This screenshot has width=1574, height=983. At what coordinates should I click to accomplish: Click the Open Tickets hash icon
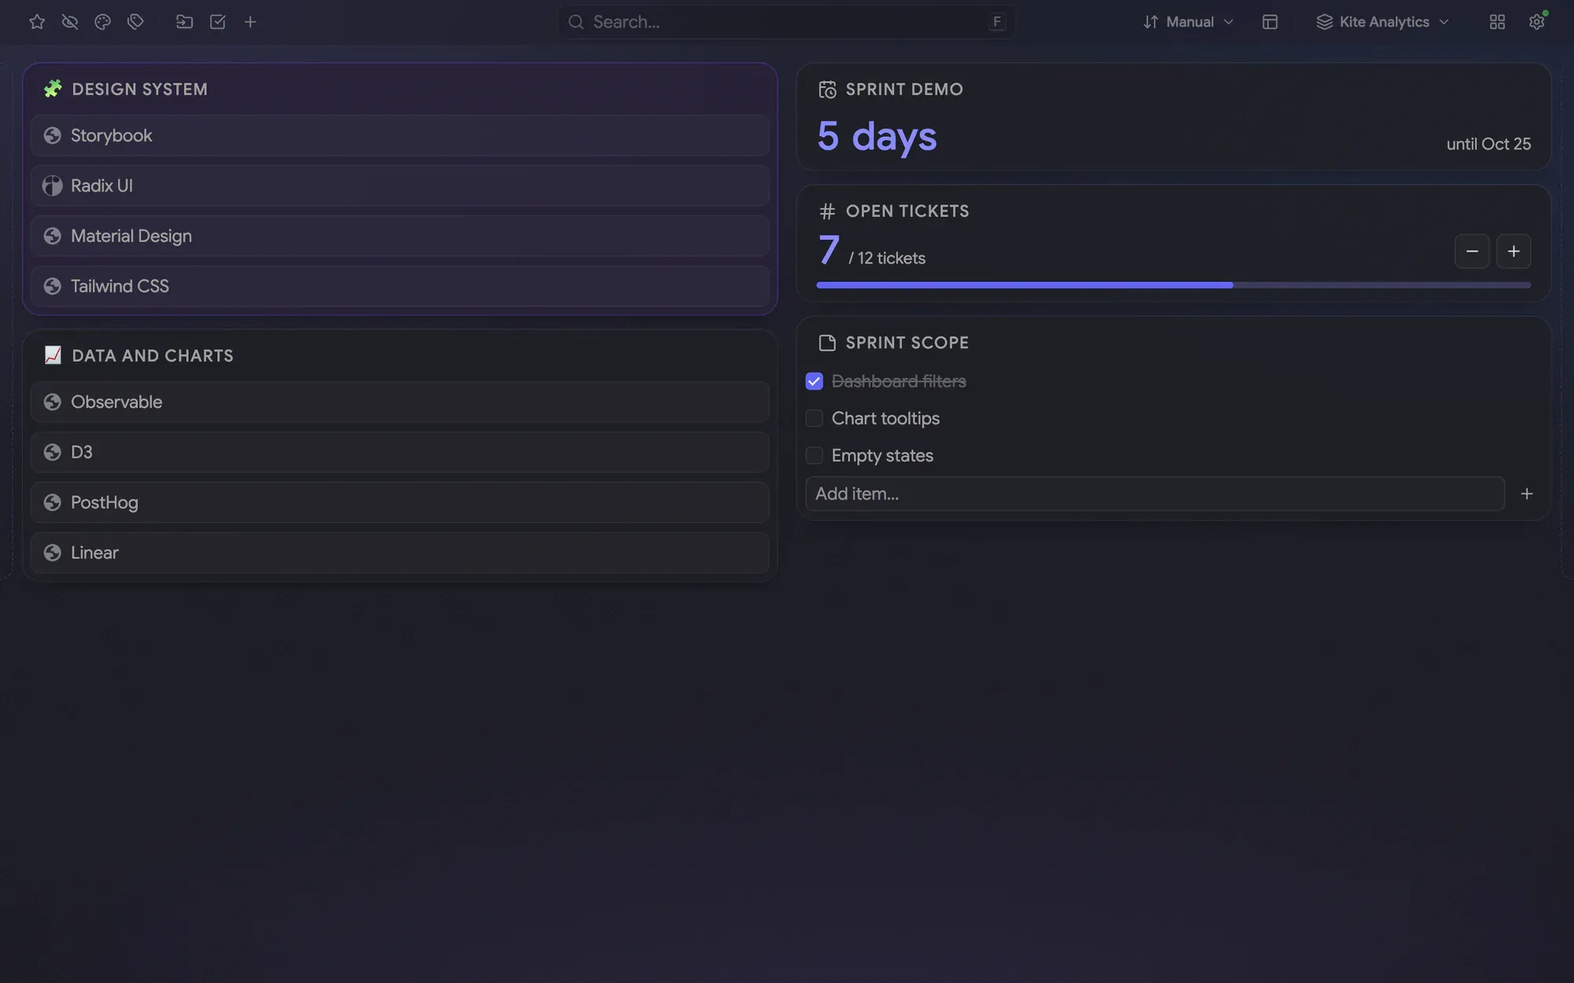click(827, 212)
